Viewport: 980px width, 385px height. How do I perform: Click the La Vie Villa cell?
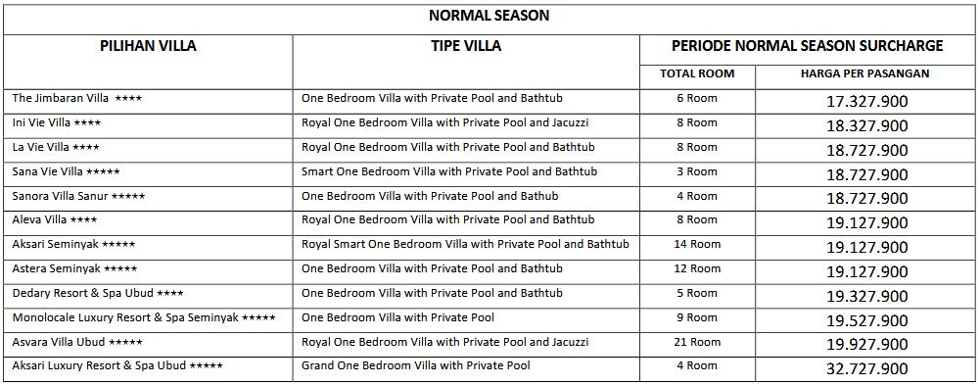[x=148, y=150]
